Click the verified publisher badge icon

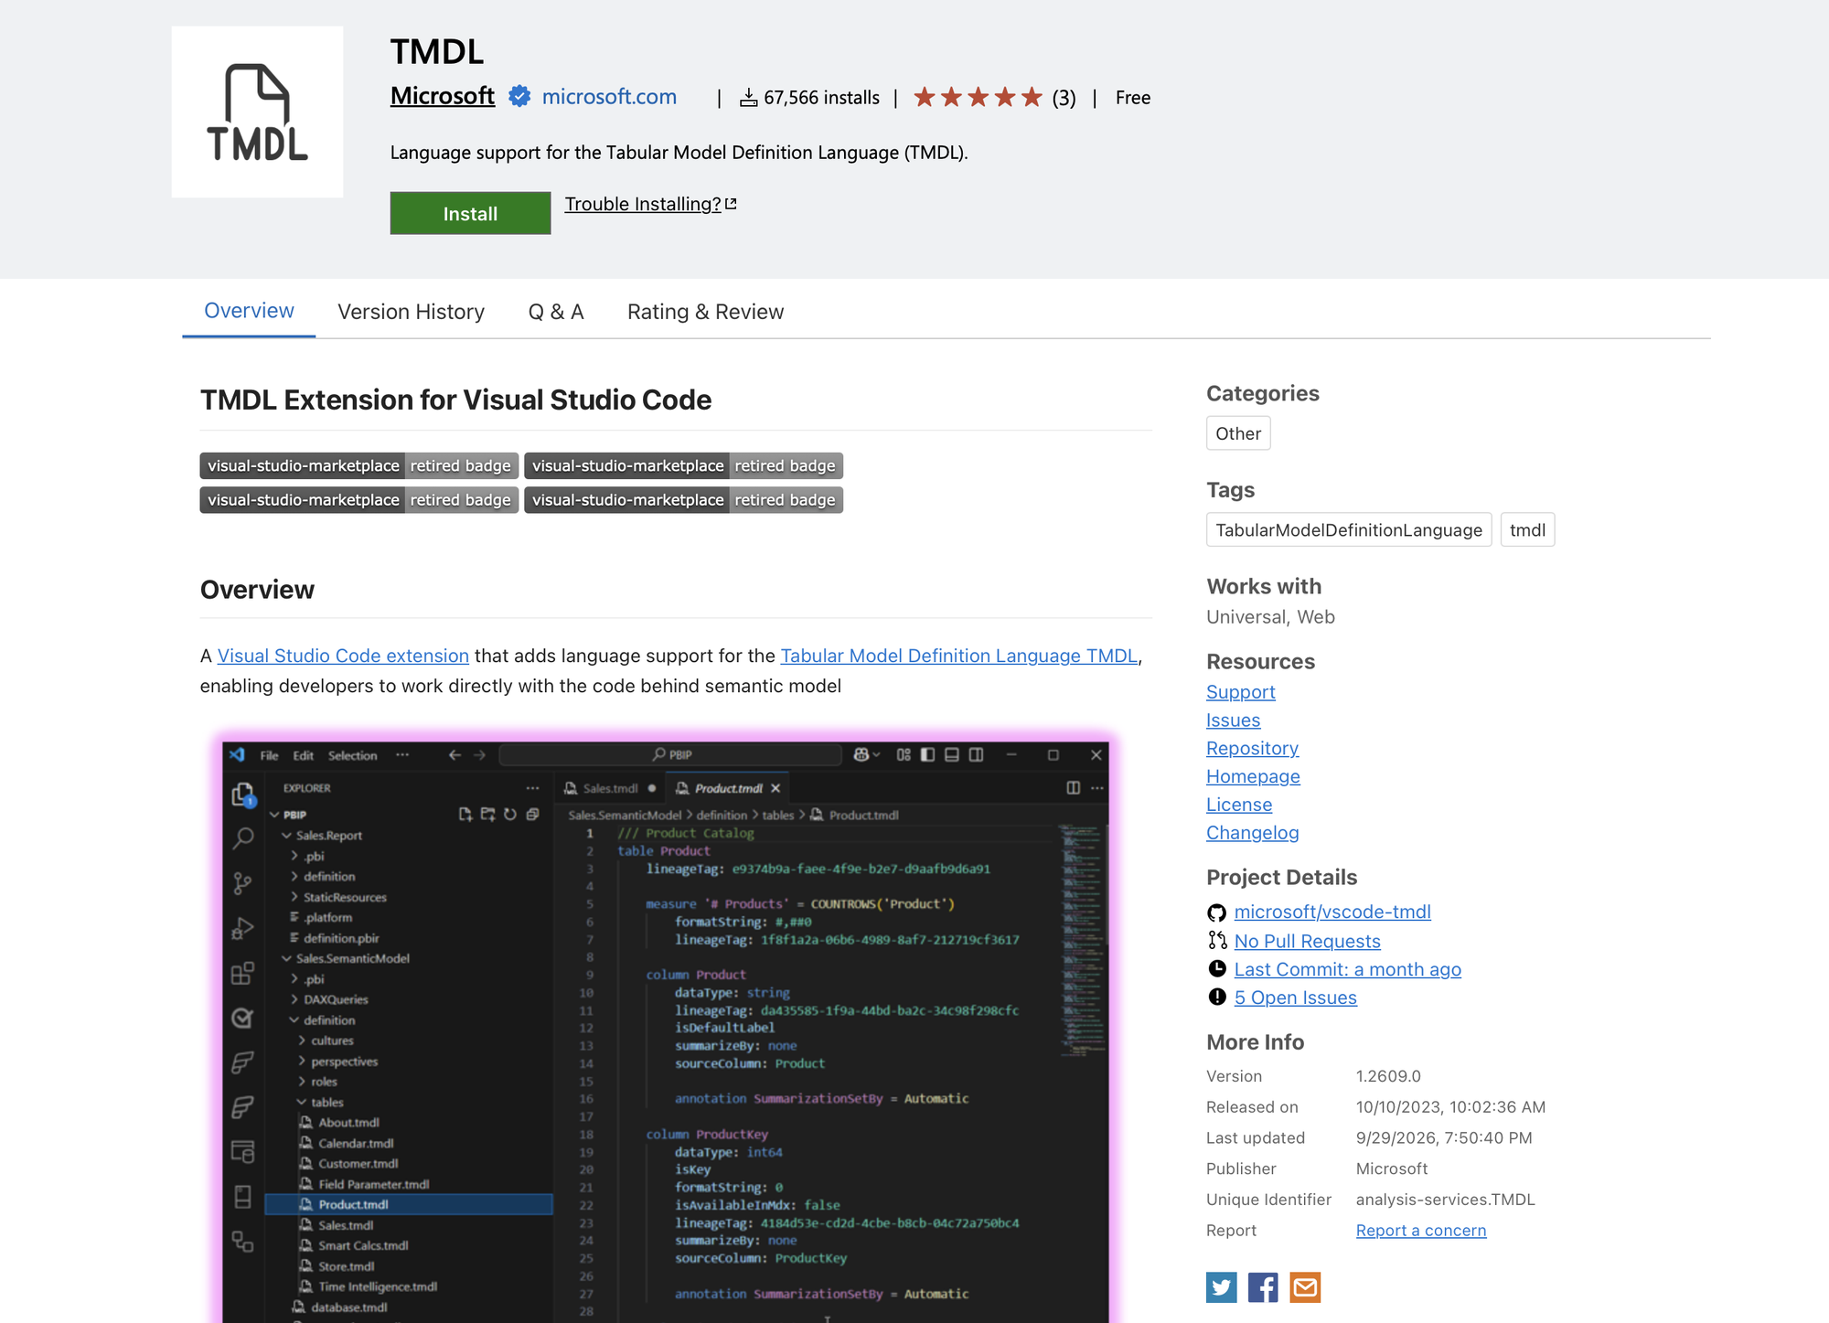[x=519, y=96]
